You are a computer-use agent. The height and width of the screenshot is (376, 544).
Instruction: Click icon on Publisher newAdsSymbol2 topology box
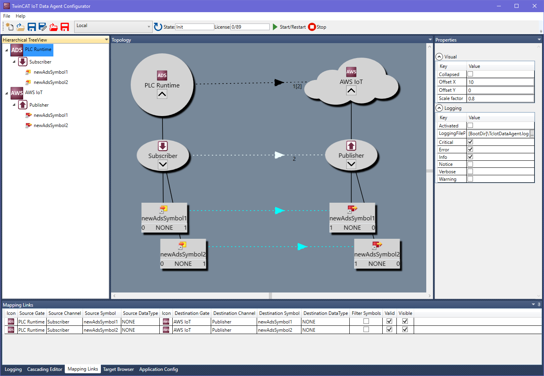pyautogui.click(x=377, y=245)
